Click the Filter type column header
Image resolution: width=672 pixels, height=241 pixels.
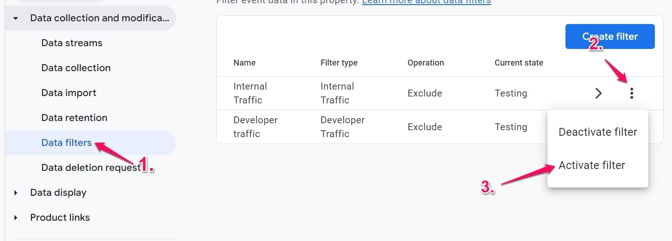coord(339,63)
